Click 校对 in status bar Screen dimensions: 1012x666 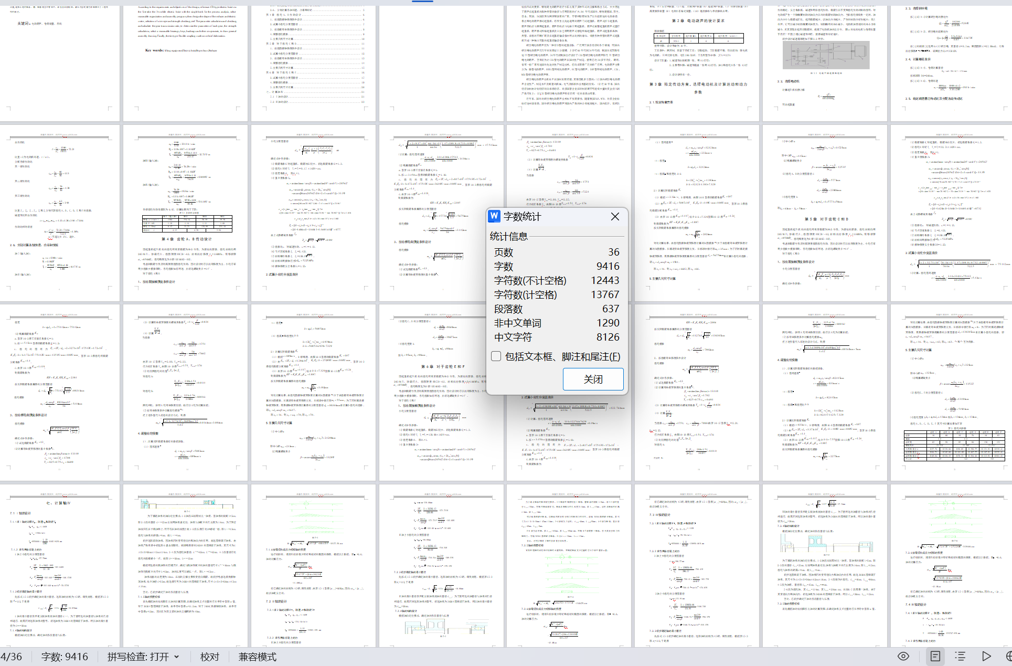(209, 657)
